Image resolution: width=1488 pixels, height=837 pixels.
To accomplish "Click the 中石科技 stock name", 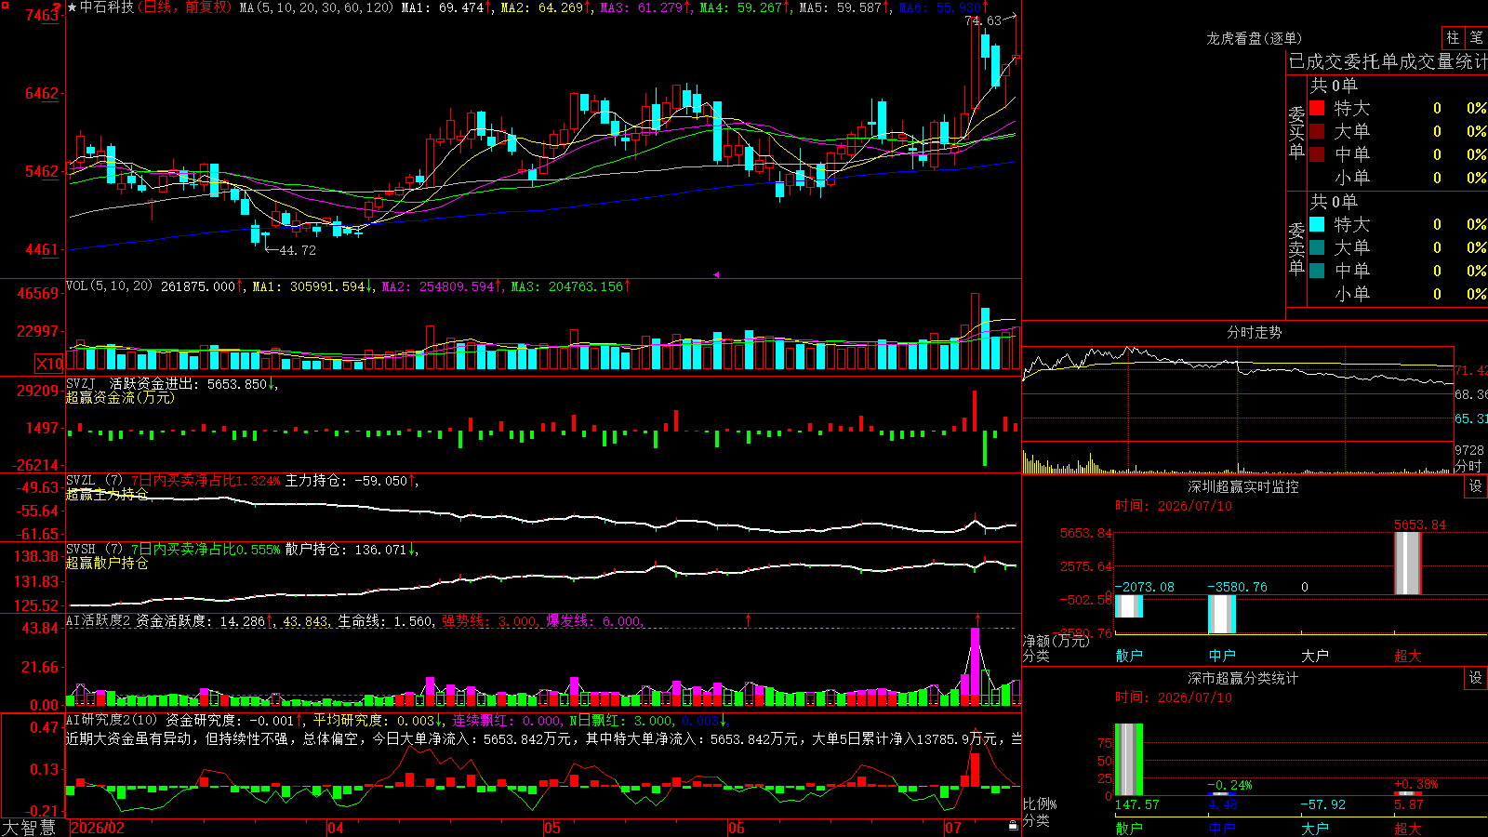I will tap(107, 7).
